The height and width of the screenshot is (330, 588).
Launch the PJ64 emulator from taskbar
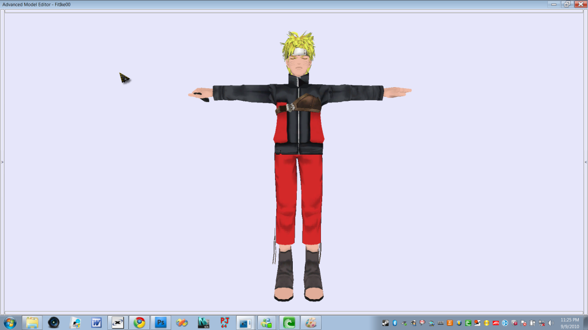click(225, 323)
